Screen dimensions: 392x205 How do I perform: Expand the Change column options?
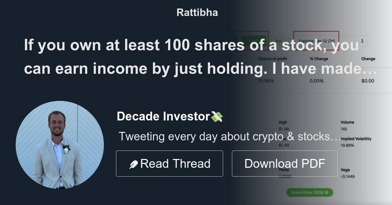[x=368, y=58]
